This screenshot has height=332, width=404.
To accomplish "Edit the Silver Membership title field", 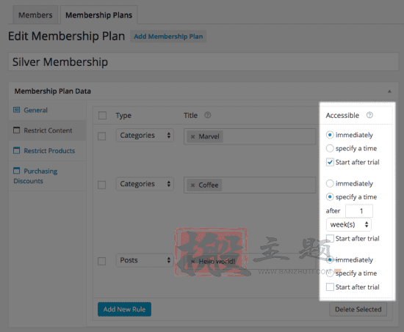I will [203, 62].
